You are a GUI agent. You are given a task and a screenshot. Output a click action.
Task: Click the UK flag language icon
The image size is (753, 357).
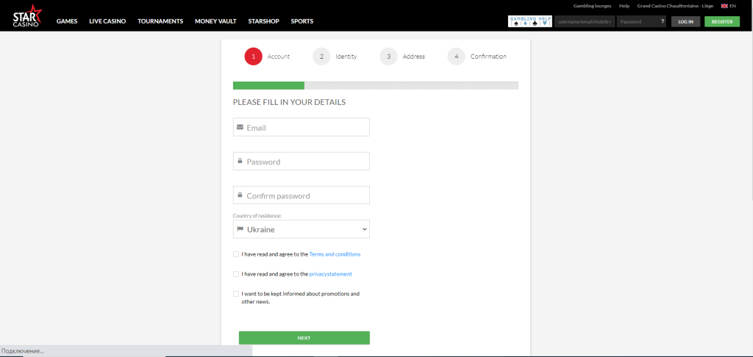pos(724,6)
